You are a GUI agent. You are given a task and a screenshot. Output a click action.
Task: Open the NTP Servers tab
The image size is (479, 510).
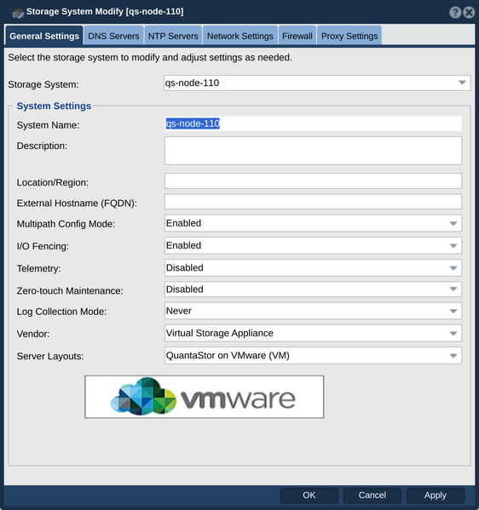173,36
